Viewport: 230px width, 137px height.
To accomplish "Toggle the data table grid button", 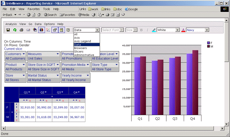I will coord(55,30).
